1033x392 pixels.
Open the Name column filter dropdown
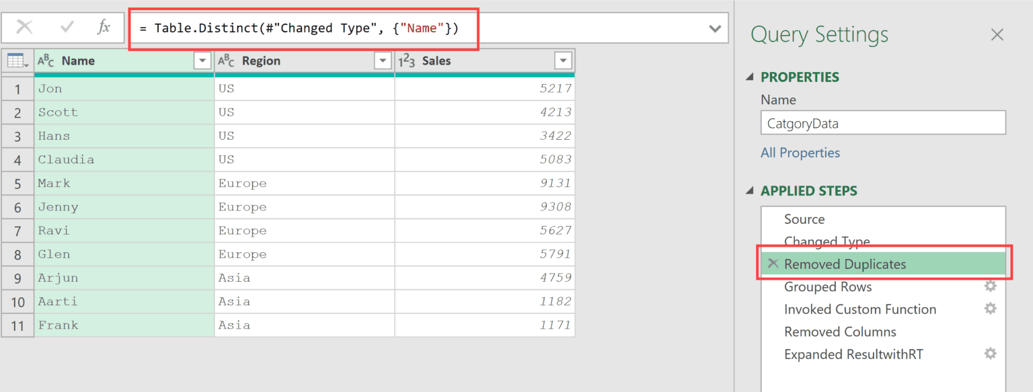coord(202,61)
